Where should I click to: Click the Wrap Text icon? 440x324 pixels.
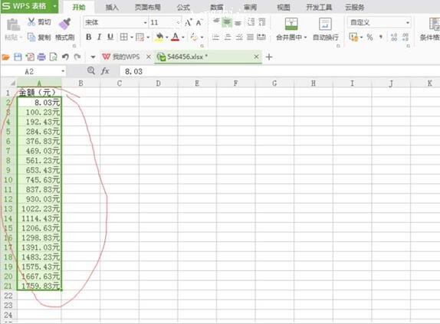pos(325,24)
